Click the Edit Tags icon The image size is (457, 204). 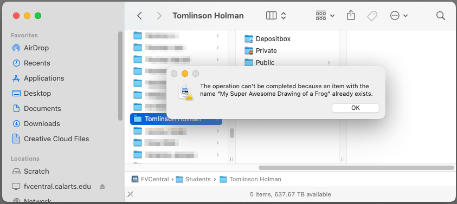click(372, 16)
